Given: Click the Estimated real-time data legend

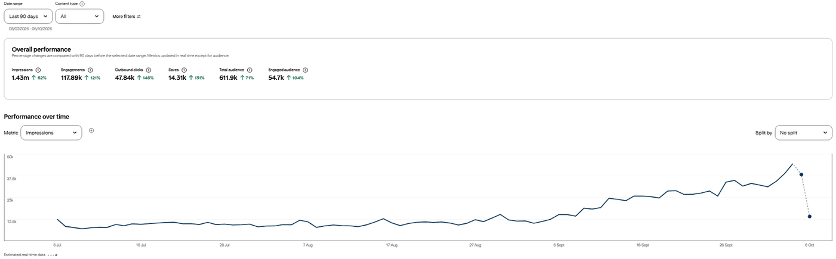Looking at the screenshot, I should 30,254.
